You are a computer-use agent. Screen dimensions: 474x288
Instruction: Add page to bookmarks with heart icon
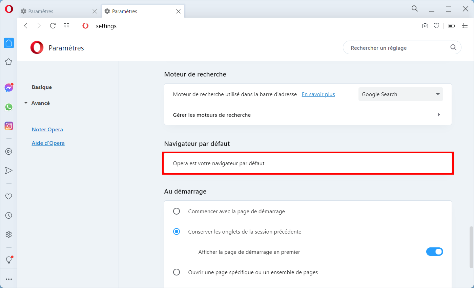(x=436, y=26)
